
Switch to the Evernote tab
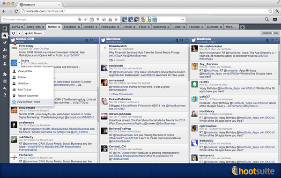pyautogui.click(x=213, y=27)
